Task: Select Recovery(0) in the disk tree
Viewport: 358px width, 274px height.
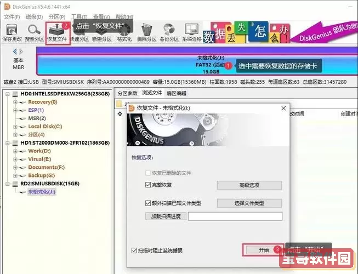Action: (42, 102)
